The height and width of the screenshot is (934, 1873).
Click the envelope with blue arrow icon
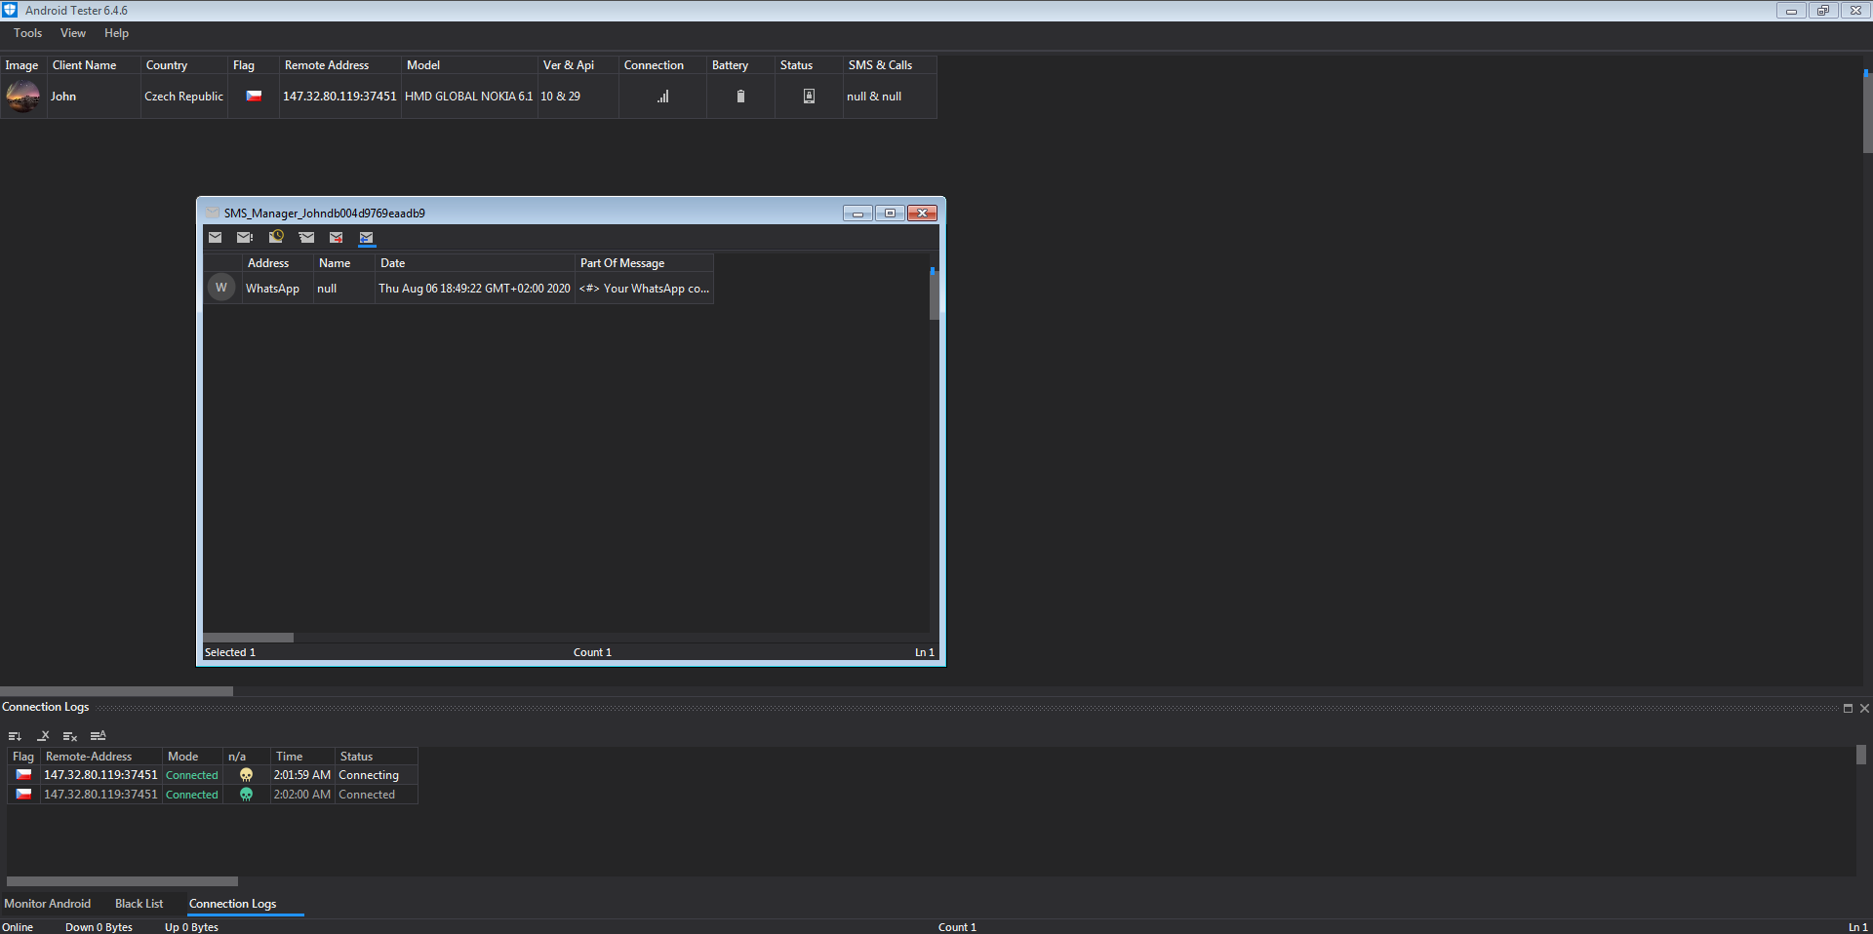coord(367,237)
